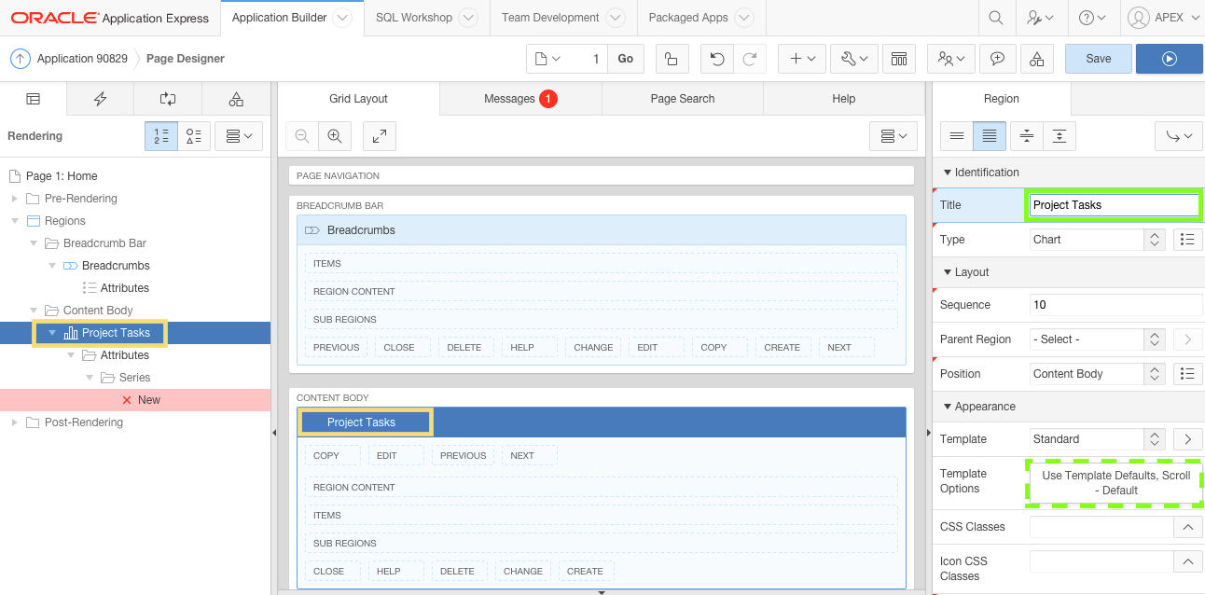
Task: Open the Rendering tree menu dropdown
Action: 239,136
